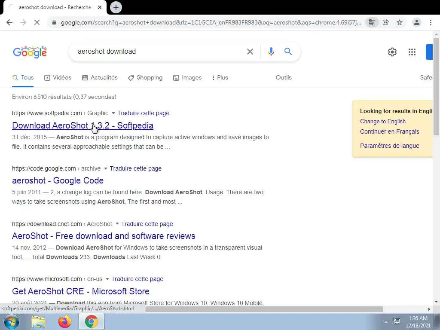Screen dimensions: 440x330
Task: Open Windows Start menu orb
Action: [11, 321]
